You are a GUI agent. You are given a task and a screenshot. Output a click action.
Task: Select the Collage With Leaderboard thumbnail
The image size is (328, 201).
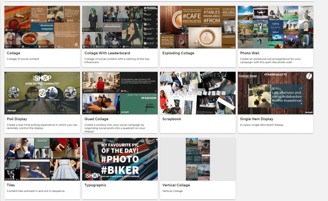pos(120,27)
